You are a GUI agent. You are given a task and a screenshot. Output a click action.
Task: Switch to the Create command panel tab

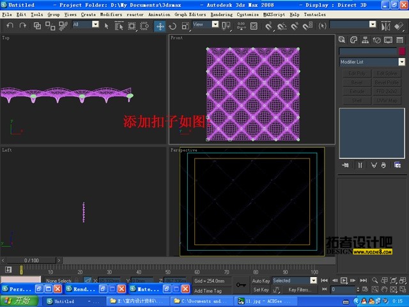click(x=342, y=40)
